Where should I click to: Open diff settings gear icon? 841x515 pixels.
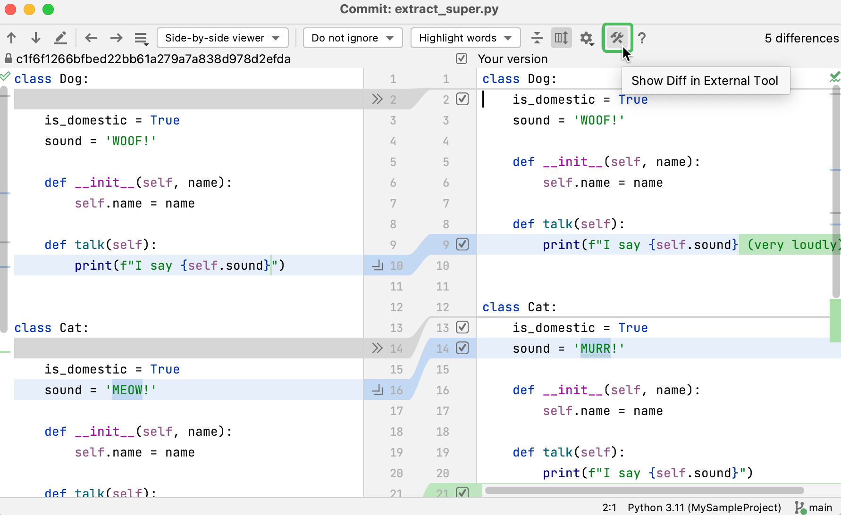(x=586, y=38)
